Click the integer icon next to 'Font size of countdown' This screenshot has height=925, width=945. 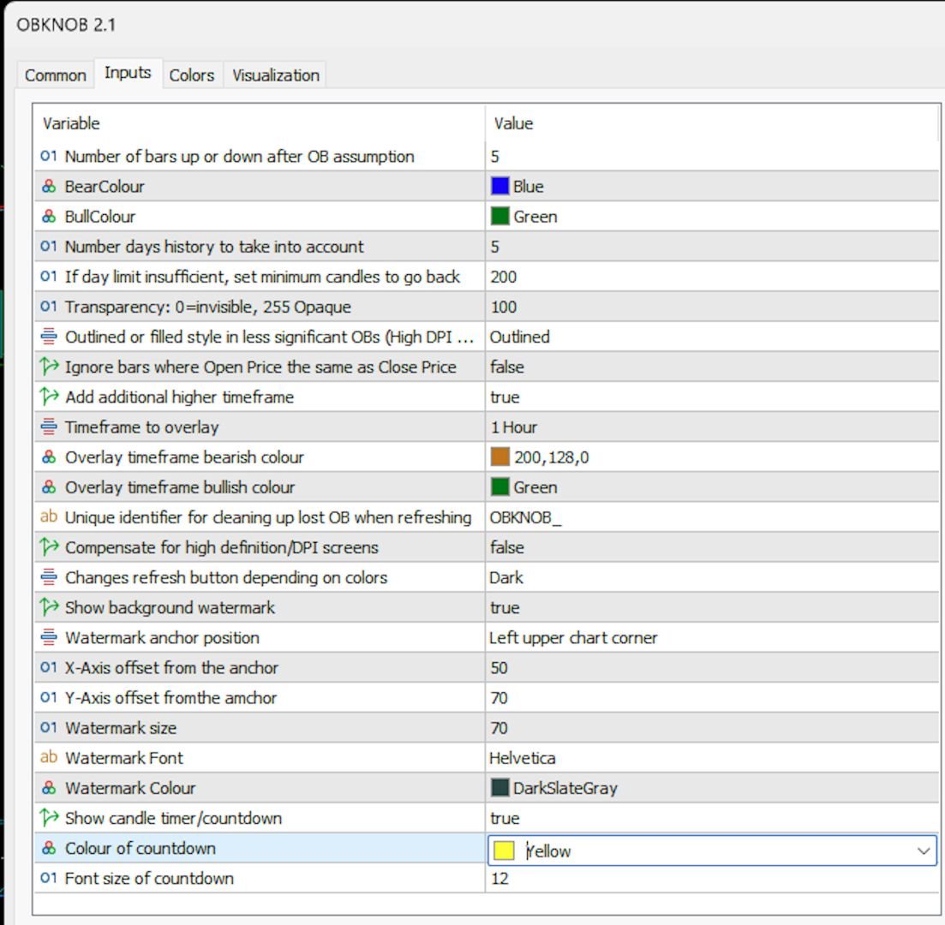49,878
